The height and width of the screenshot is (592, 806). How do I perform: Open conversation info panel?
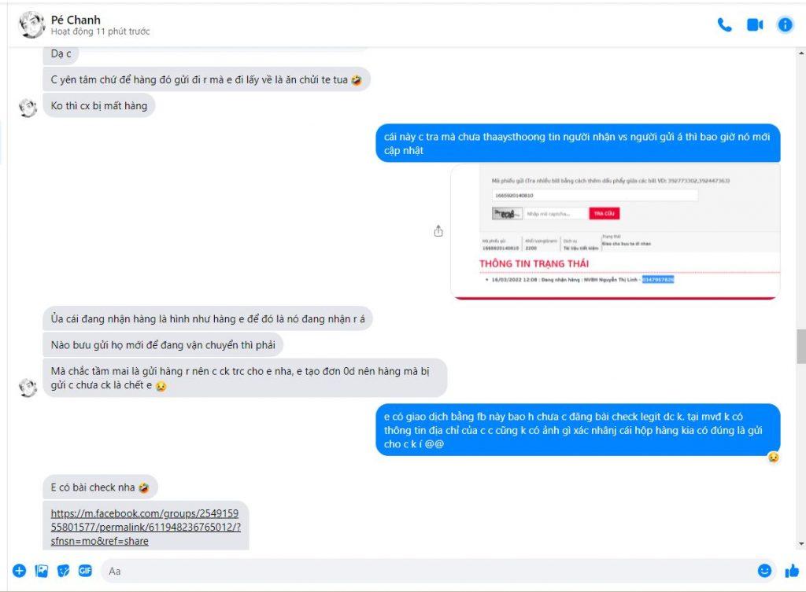785,24
